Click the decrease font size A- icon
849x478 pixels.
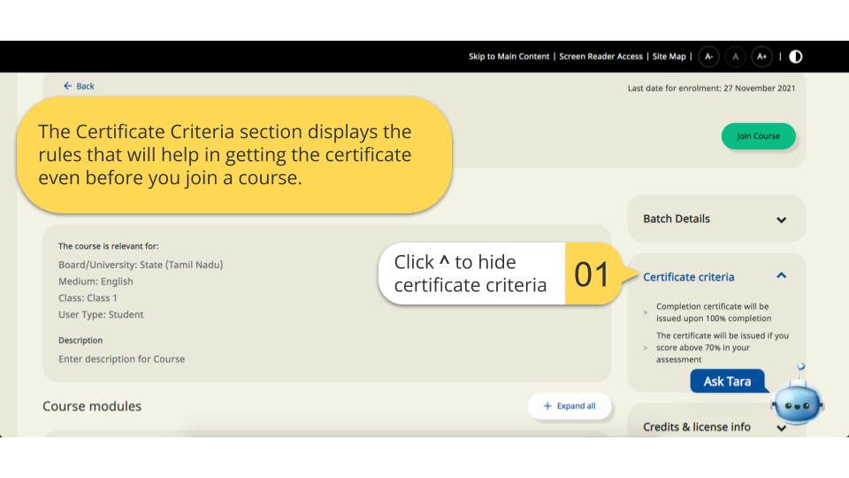(708, 57)
